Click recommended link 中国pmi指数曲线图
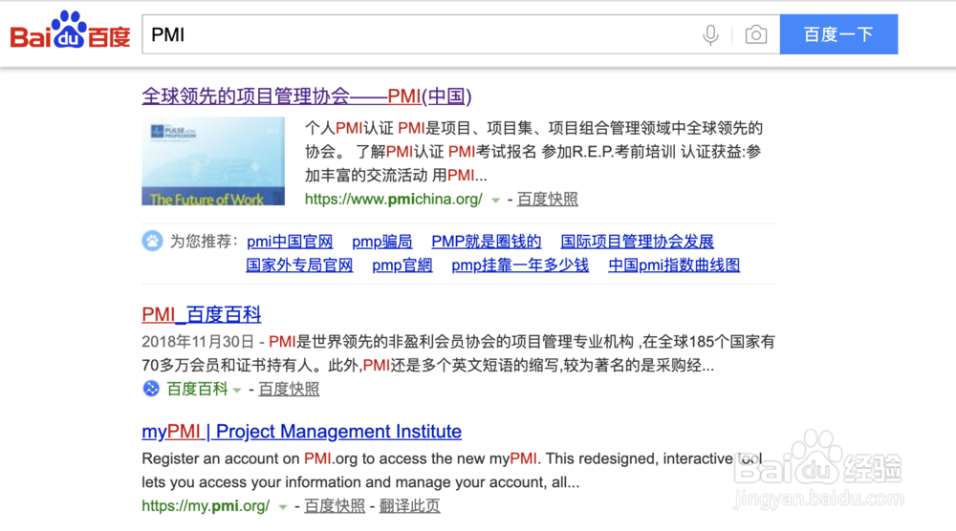Image resolution: width=956 pixels, height=531 pixels. (x=674, y=265)
